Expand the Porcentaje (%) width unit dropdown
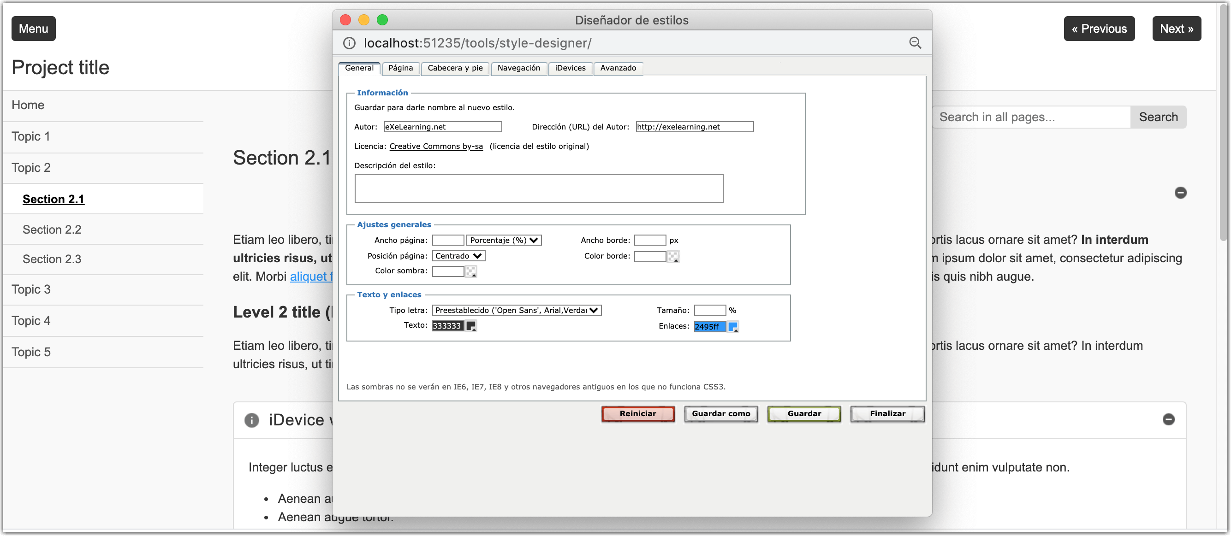Viewport: 1231px width, 536px height. tap(504, 240)
